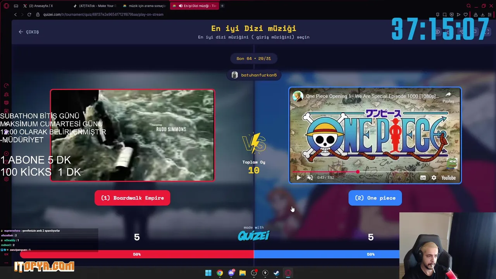This screenshot has height=279, width=496.
Task: Open the Easy Setup sliders icon
Action: click(489, 14)
